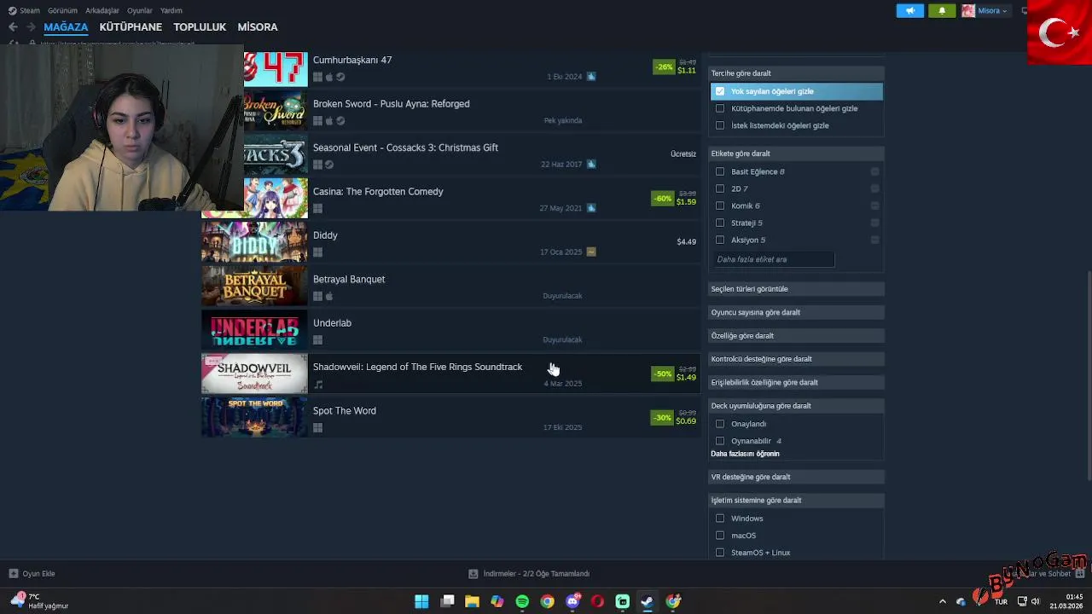Open the Misora account avatar
The height and width of the screenshot is (614, 1092).
point(968,10)
